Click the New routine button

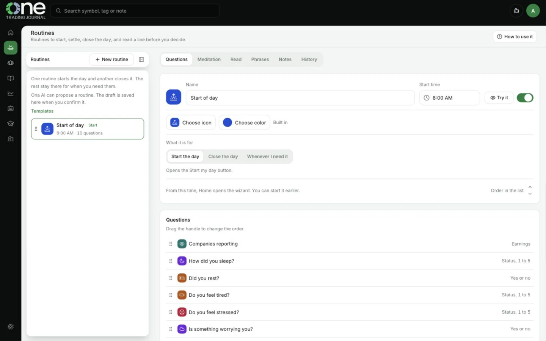click(111, 59)
